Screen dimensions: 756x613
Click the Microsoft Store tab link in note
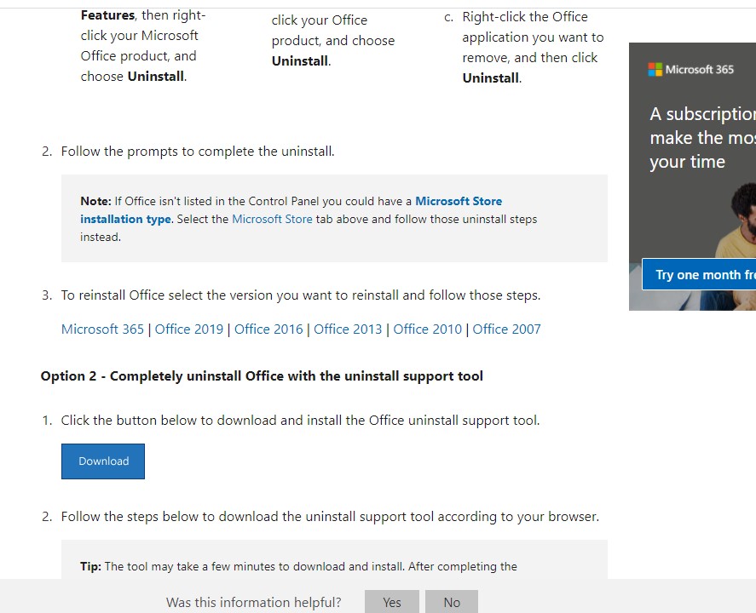coord(272,219)
